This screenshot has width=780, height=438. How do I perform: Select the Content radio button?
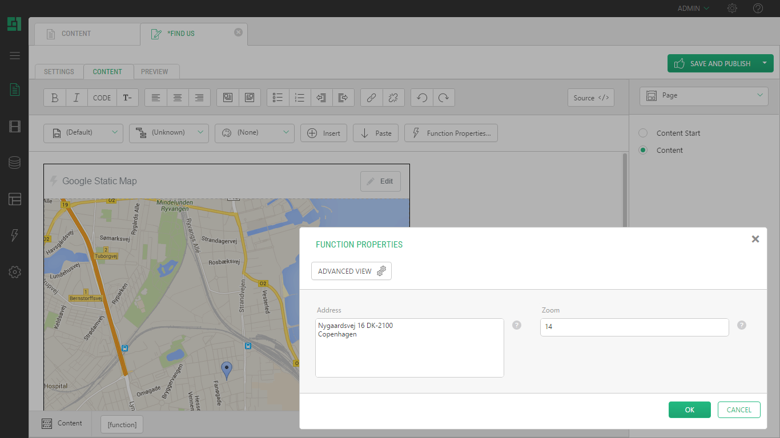tap(643, 150)
